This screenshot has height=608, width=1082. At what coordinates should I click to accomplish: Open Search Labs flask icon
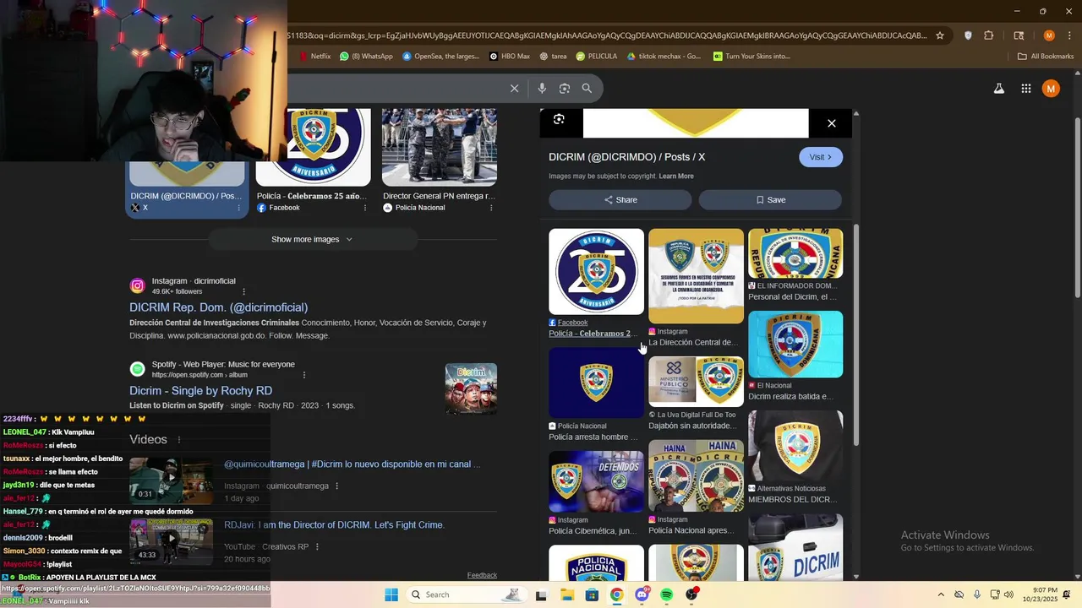click(998, 88)
